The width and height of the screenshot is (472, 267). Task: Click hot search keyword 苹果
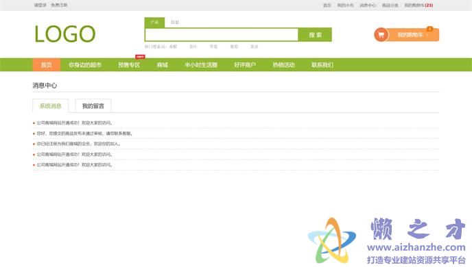213,47
